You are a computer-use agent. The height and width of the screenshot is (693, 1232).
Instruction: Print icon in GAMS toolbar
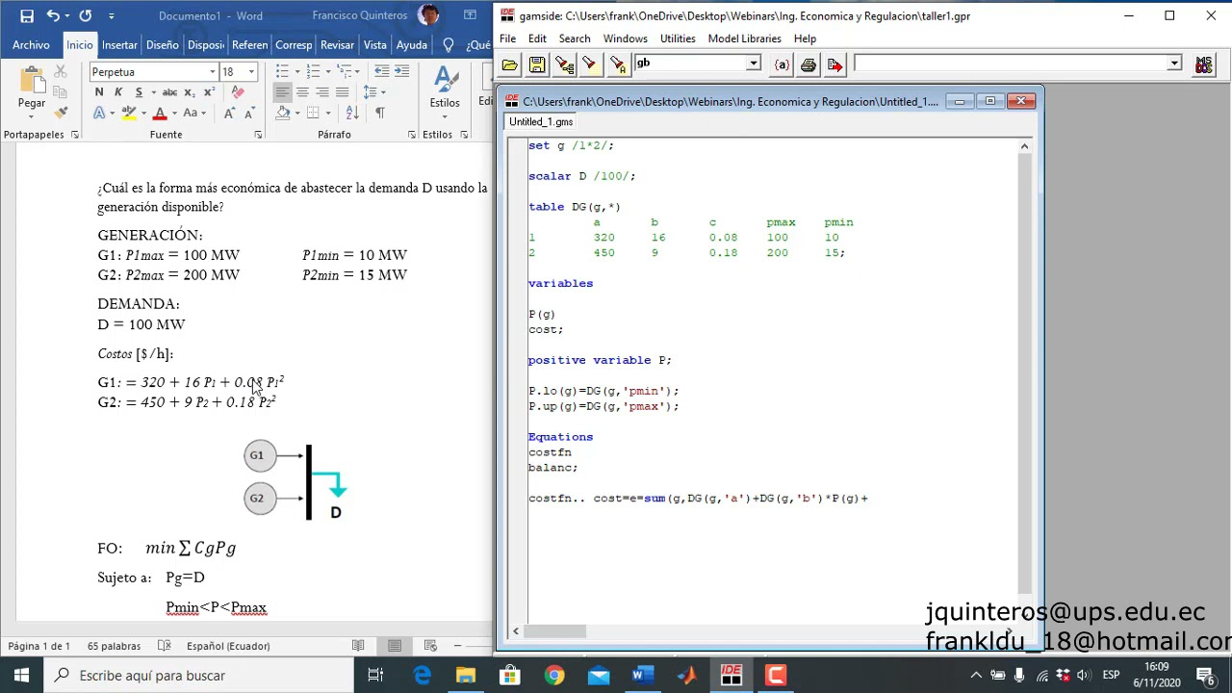(808, 64)
